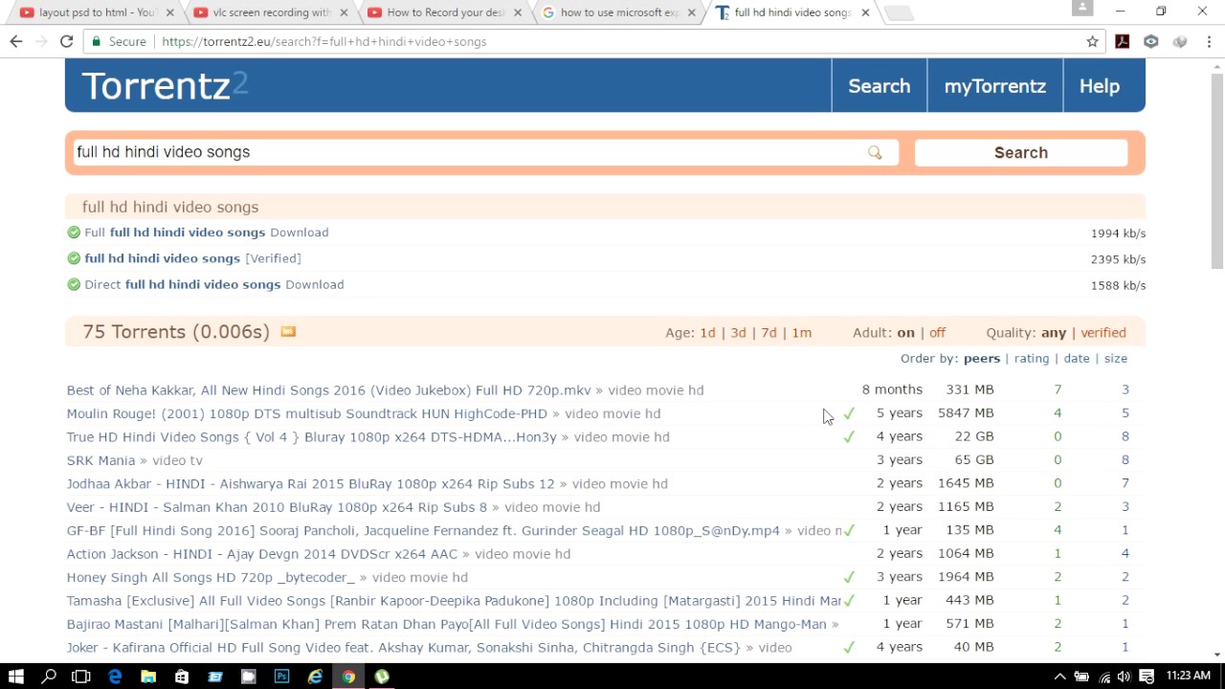Bookmark this page with the star icon
Viewport: 1225px width, 689px height.
click(1092, 41)
